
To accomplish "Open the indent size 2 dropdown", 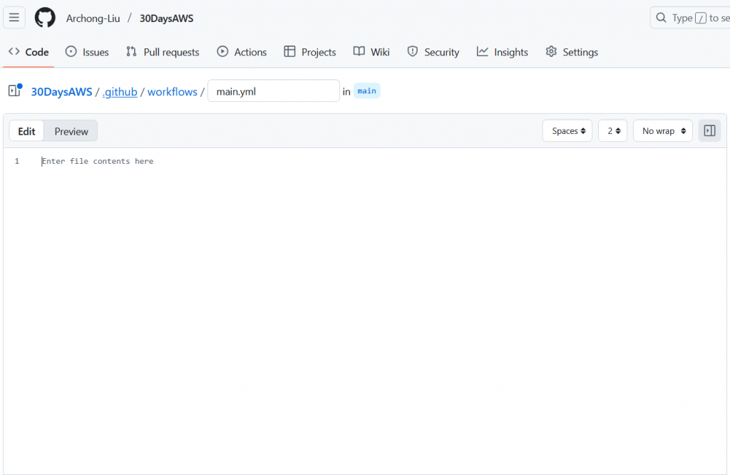I will tap(612, 131).
